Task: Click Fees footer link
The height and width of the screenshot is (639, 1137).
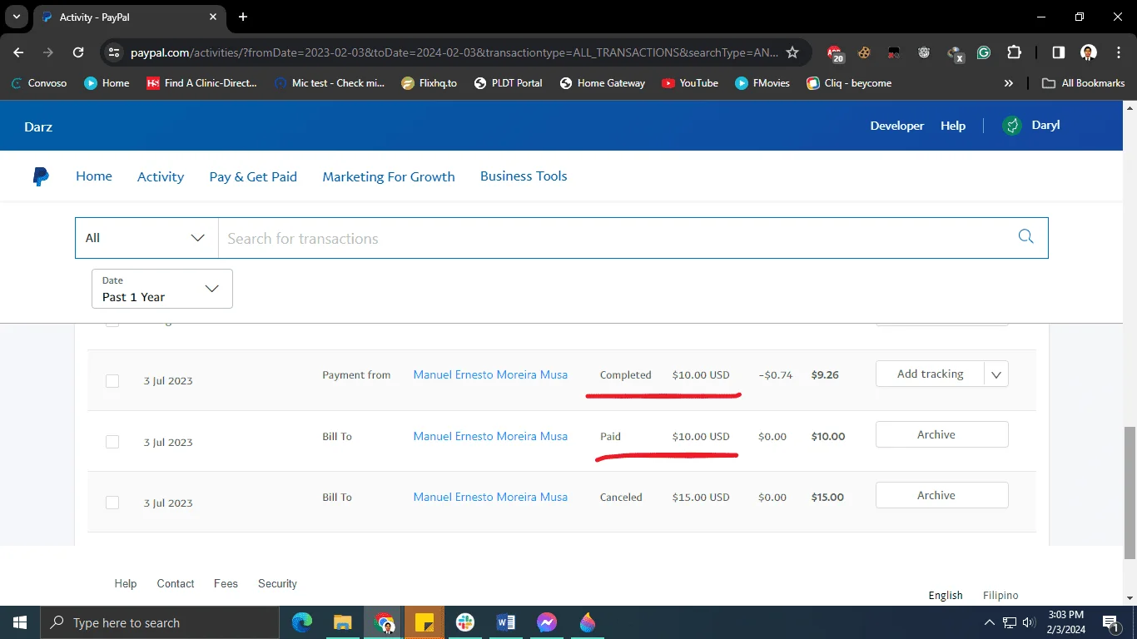Action: point(226,583)
